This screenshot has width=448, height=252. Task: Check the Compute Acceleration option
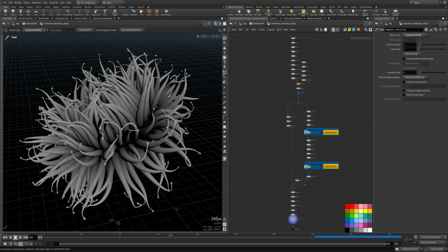(x=404, y=82)
